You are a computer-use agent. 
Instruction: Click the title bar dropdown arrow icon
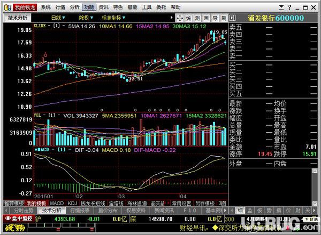click(281, 7)
